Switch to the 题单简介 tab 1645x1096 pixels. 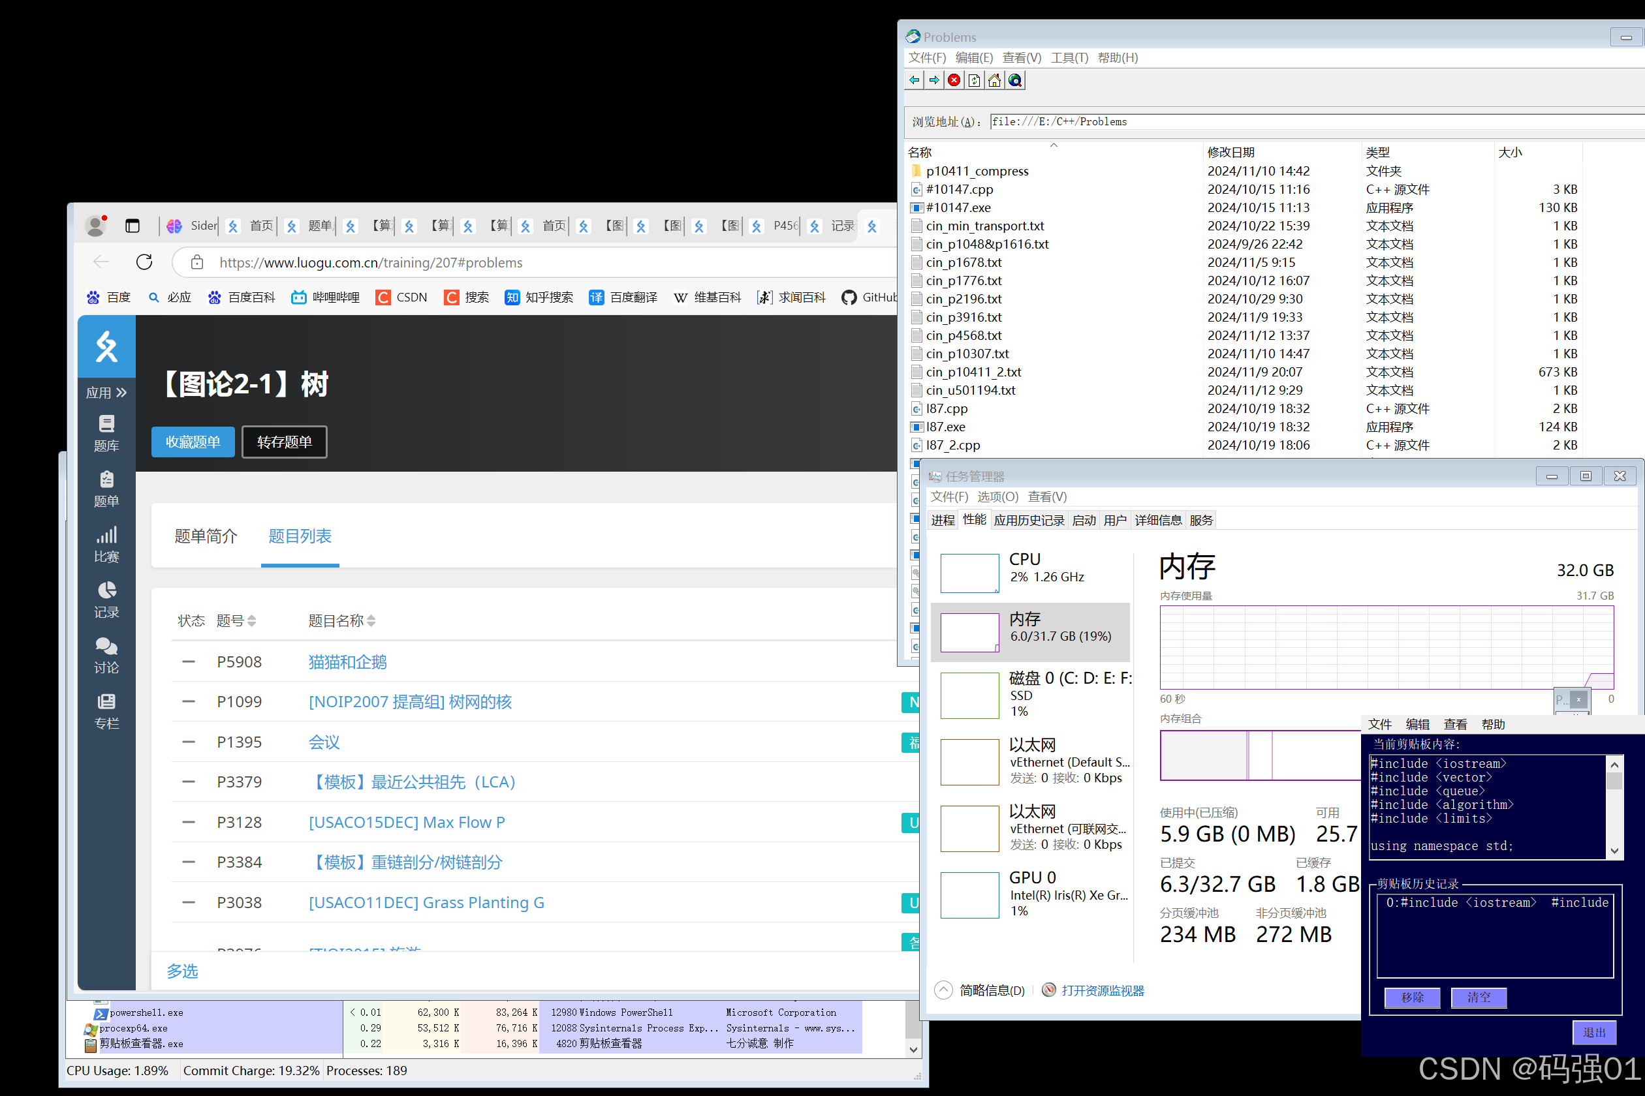(x=206, y=537)
